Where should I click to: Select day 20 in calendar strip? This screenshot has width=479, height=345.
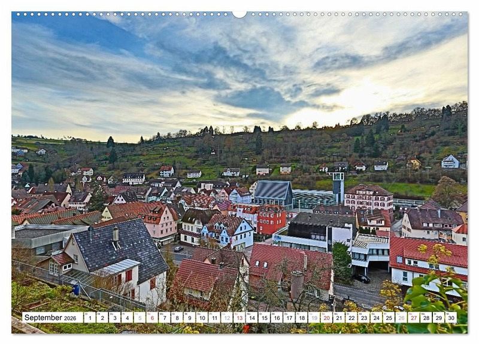click(326, 317)
